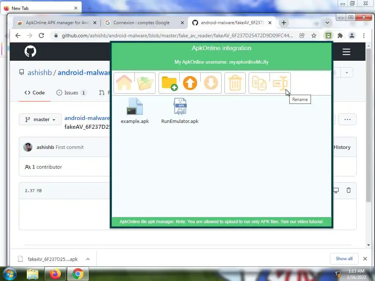Rename file icon in ApkOnline toolbar
Viewport: 375px width, 281px height.
pyautogui.click(x=280, y=83)
